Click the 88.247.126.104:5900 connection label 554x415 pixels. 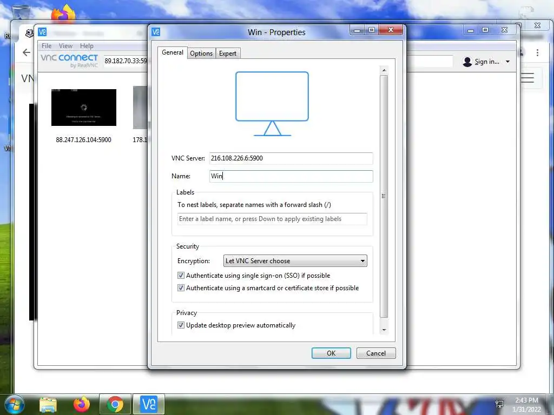tap(83, 140)
